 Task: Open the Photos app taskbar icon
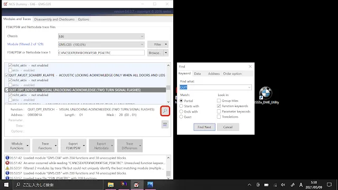[x=150, y=185]
